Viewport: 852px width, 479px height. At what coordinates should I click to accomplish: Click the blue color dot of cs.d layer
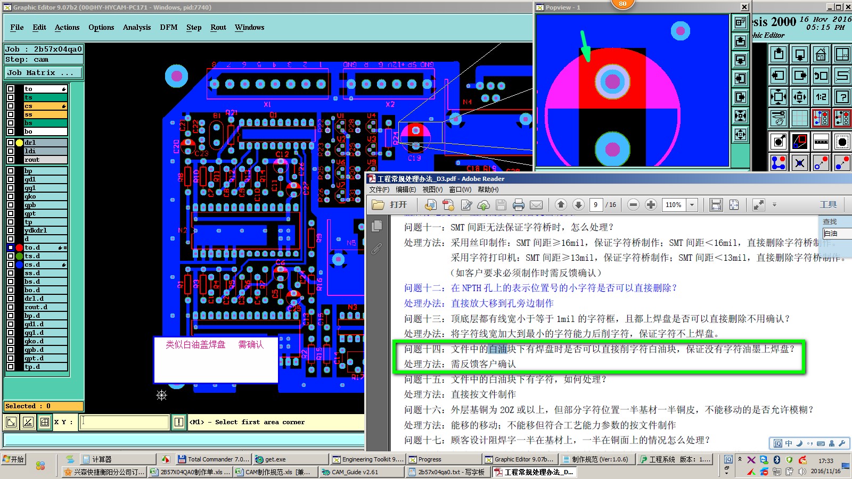[19, 265]
